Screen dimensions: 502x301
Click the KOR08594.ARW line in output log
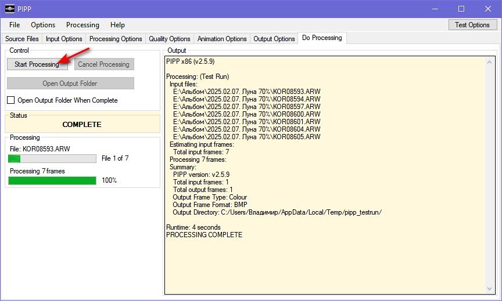[246, 99]
